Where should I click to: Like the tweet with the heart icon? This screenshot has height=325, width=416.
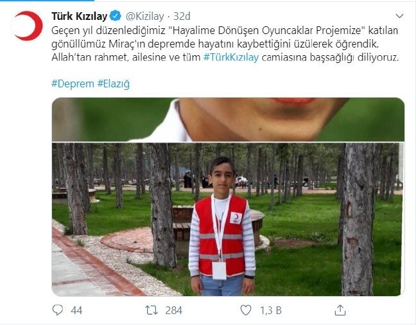[x=246, y=310]
